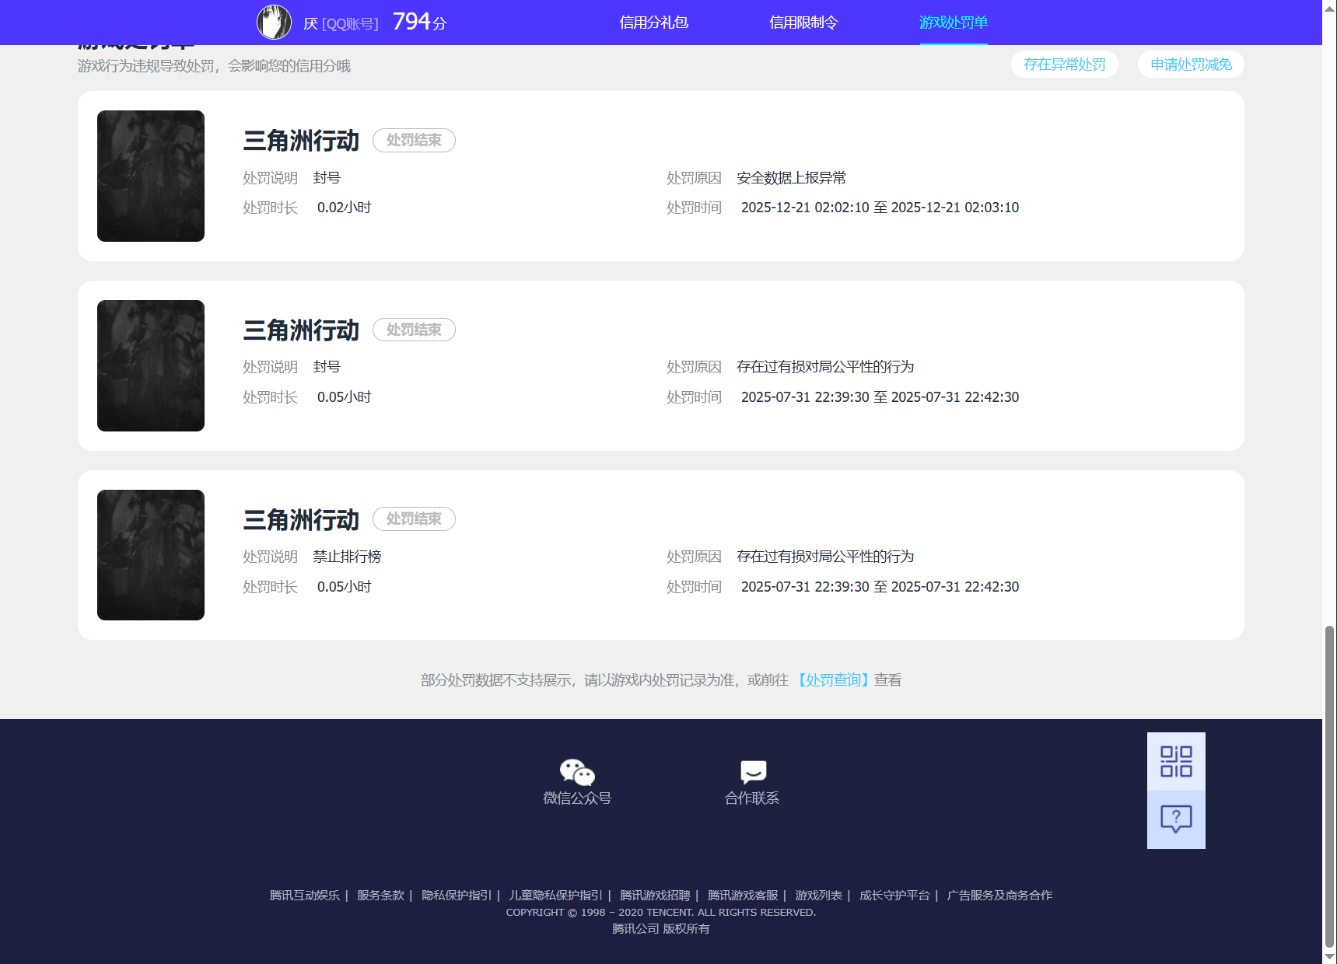Open the help question floating button
This screenshot has width=1337, height=964.
1176,819
